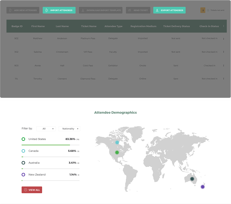The width and height of the screenshot is (231, 204).
Task: Sort by Badge ID column header
Action: pos(17,26)
